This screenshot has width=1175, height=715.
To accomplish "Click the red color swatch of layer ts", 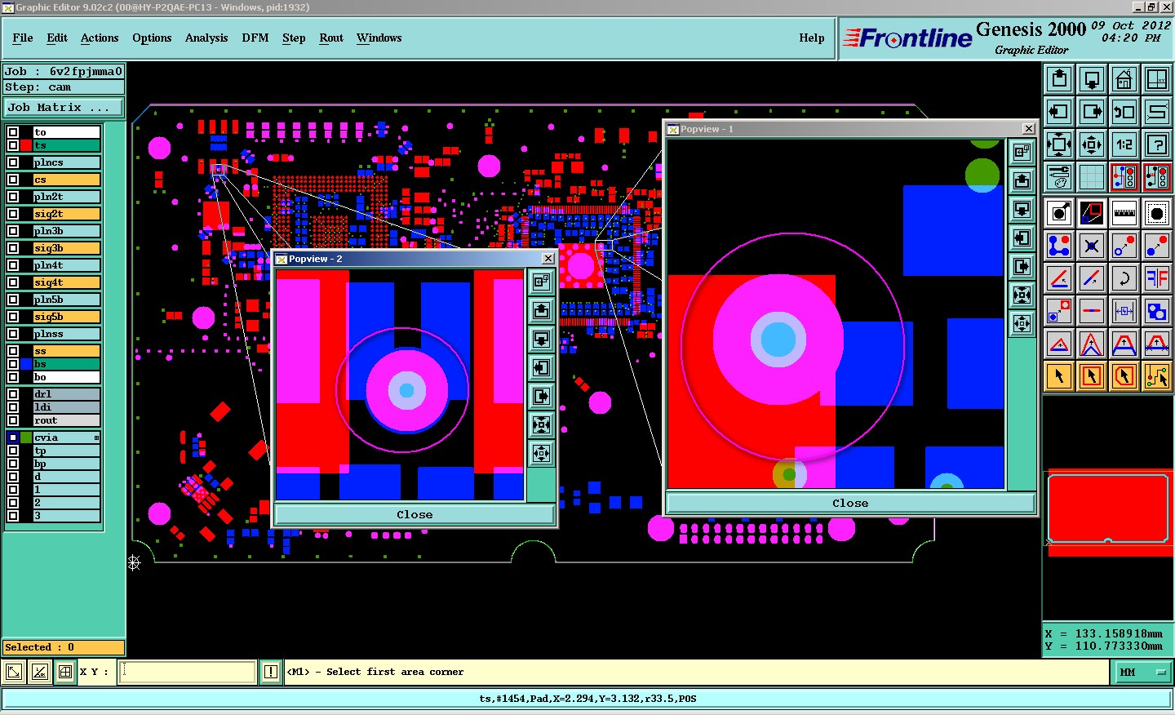I will [26, 145].
